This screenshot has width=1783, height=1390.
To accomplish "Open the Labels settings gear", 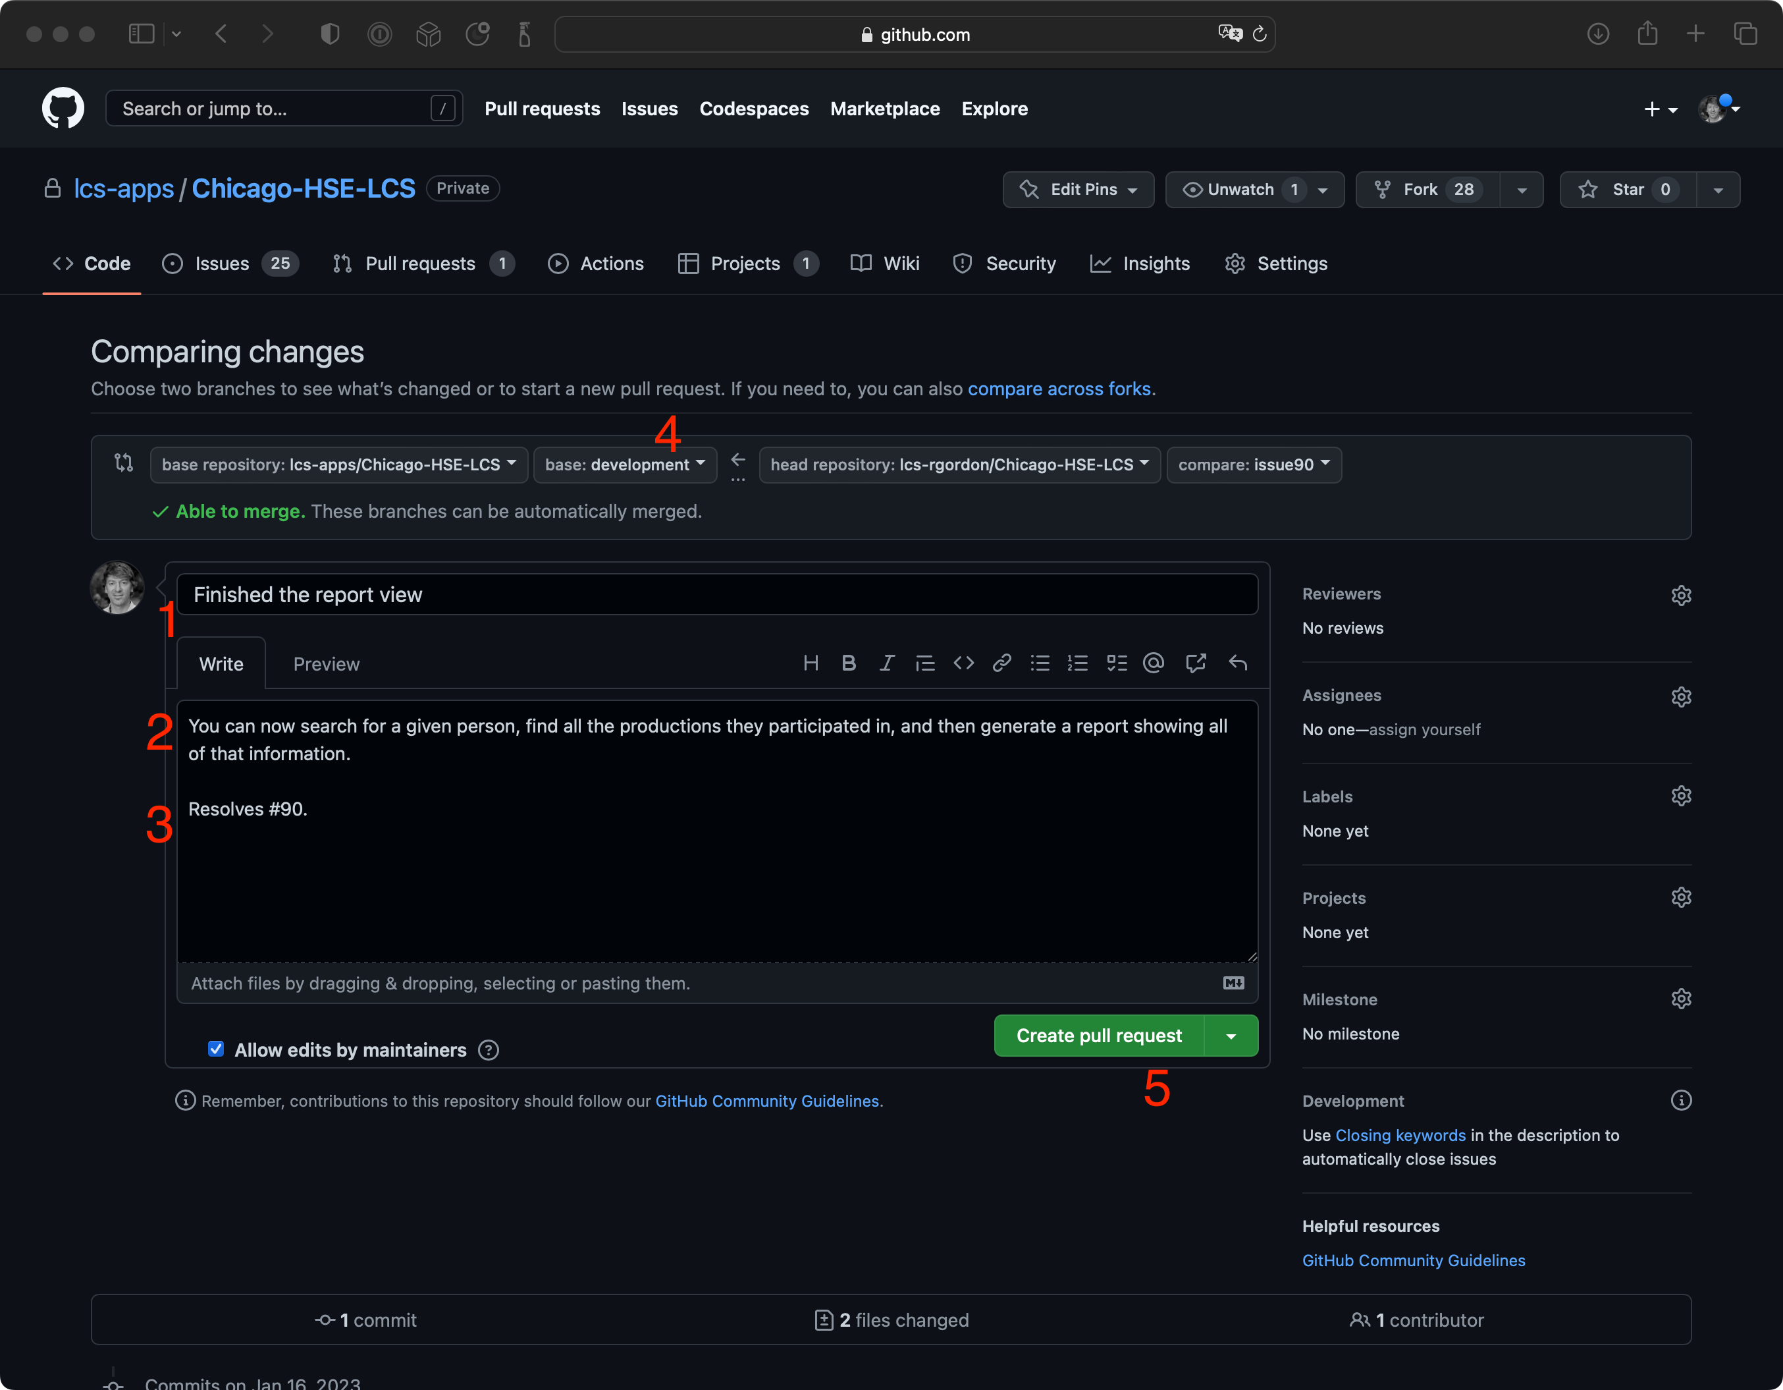I will (1682, 795).
